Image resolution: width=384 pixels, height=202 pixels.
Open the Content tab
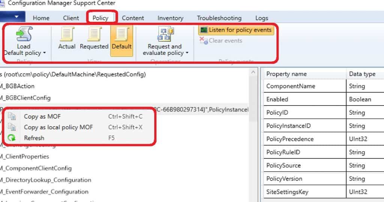point(133,18)
